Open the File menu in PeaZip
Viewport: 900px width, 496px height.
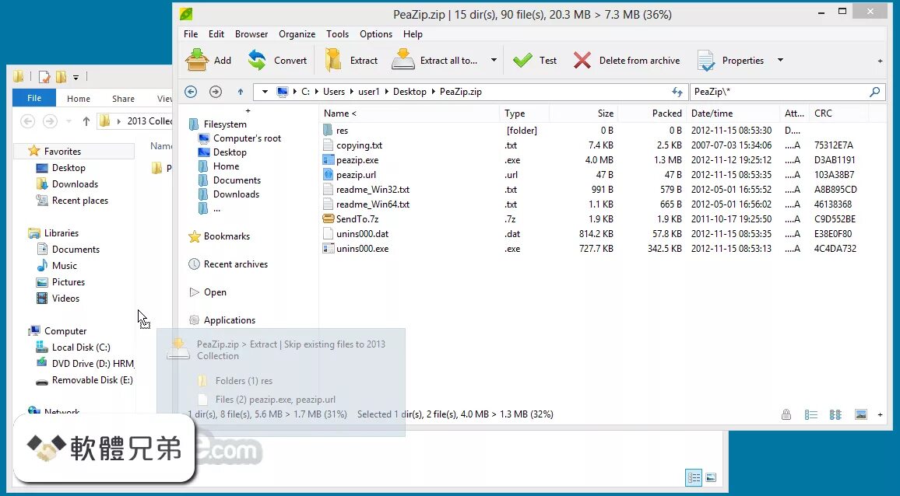click(x=191, y=34)
